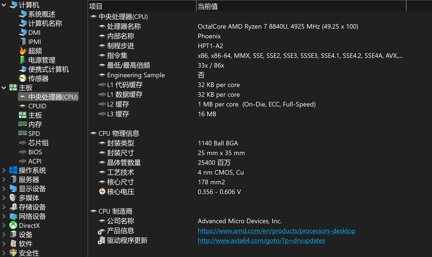
Task: Collapse the 主板 tree node chevron
Action: pos(4,88)
